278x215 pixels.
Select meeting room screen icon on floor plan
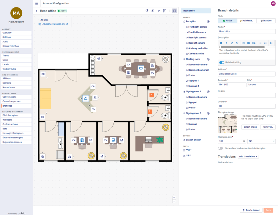(141, 69)
